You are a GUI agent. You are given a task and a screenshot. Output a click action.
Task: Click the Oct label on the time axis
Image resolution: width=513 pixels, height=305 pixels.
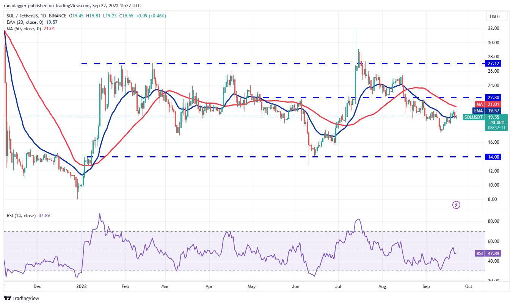coord(468,287)
